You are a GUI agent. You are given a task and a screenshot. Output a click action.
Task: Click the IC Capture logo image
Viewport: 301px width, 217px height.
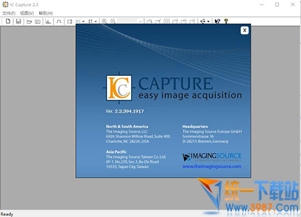(119, 88)
